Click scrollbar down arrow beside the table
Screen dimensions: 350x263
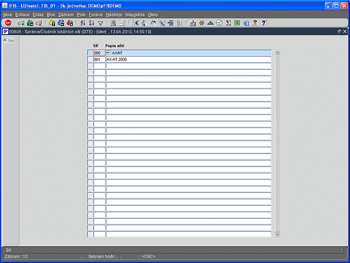(277, 235)
